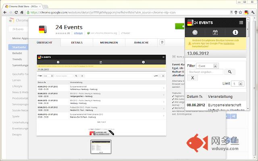
Task: Open the Europameisterschaft event row
Action: coord(225,105)
